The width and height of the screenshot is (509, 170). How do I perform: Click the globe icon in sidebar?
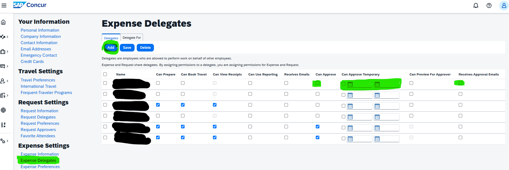(x=3, y=110)
